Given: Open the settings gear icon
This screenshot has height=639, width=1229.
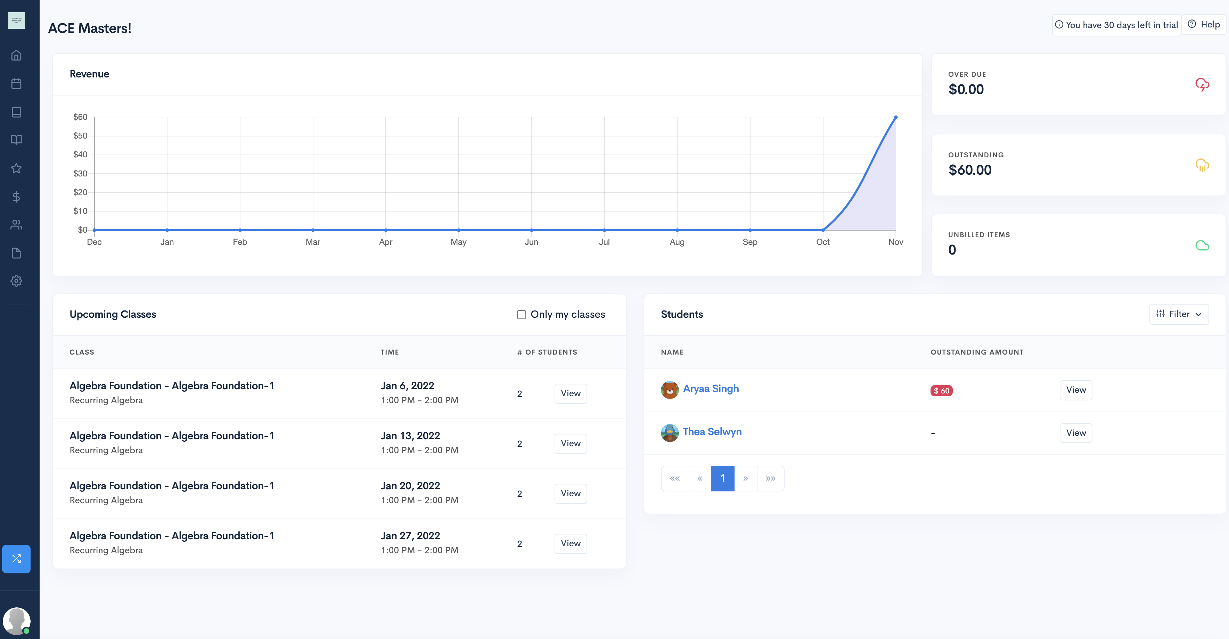Looking at the screenshot, I should pyautogui.click(x=16, y=281).
